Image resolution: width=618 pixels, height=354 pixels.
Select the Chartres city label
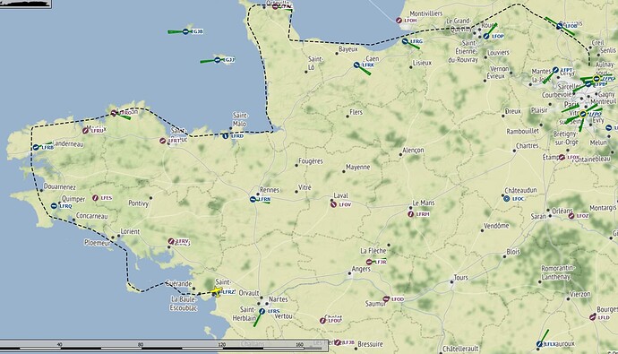(528, 145)
